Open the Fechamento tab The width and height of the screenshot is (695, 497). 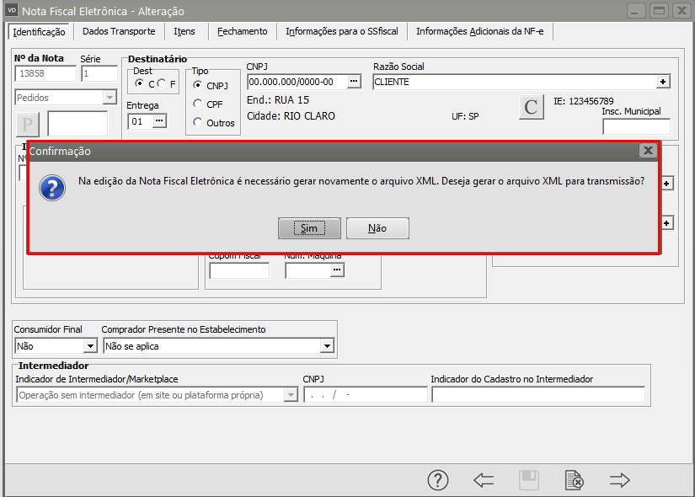pos(242,31)
